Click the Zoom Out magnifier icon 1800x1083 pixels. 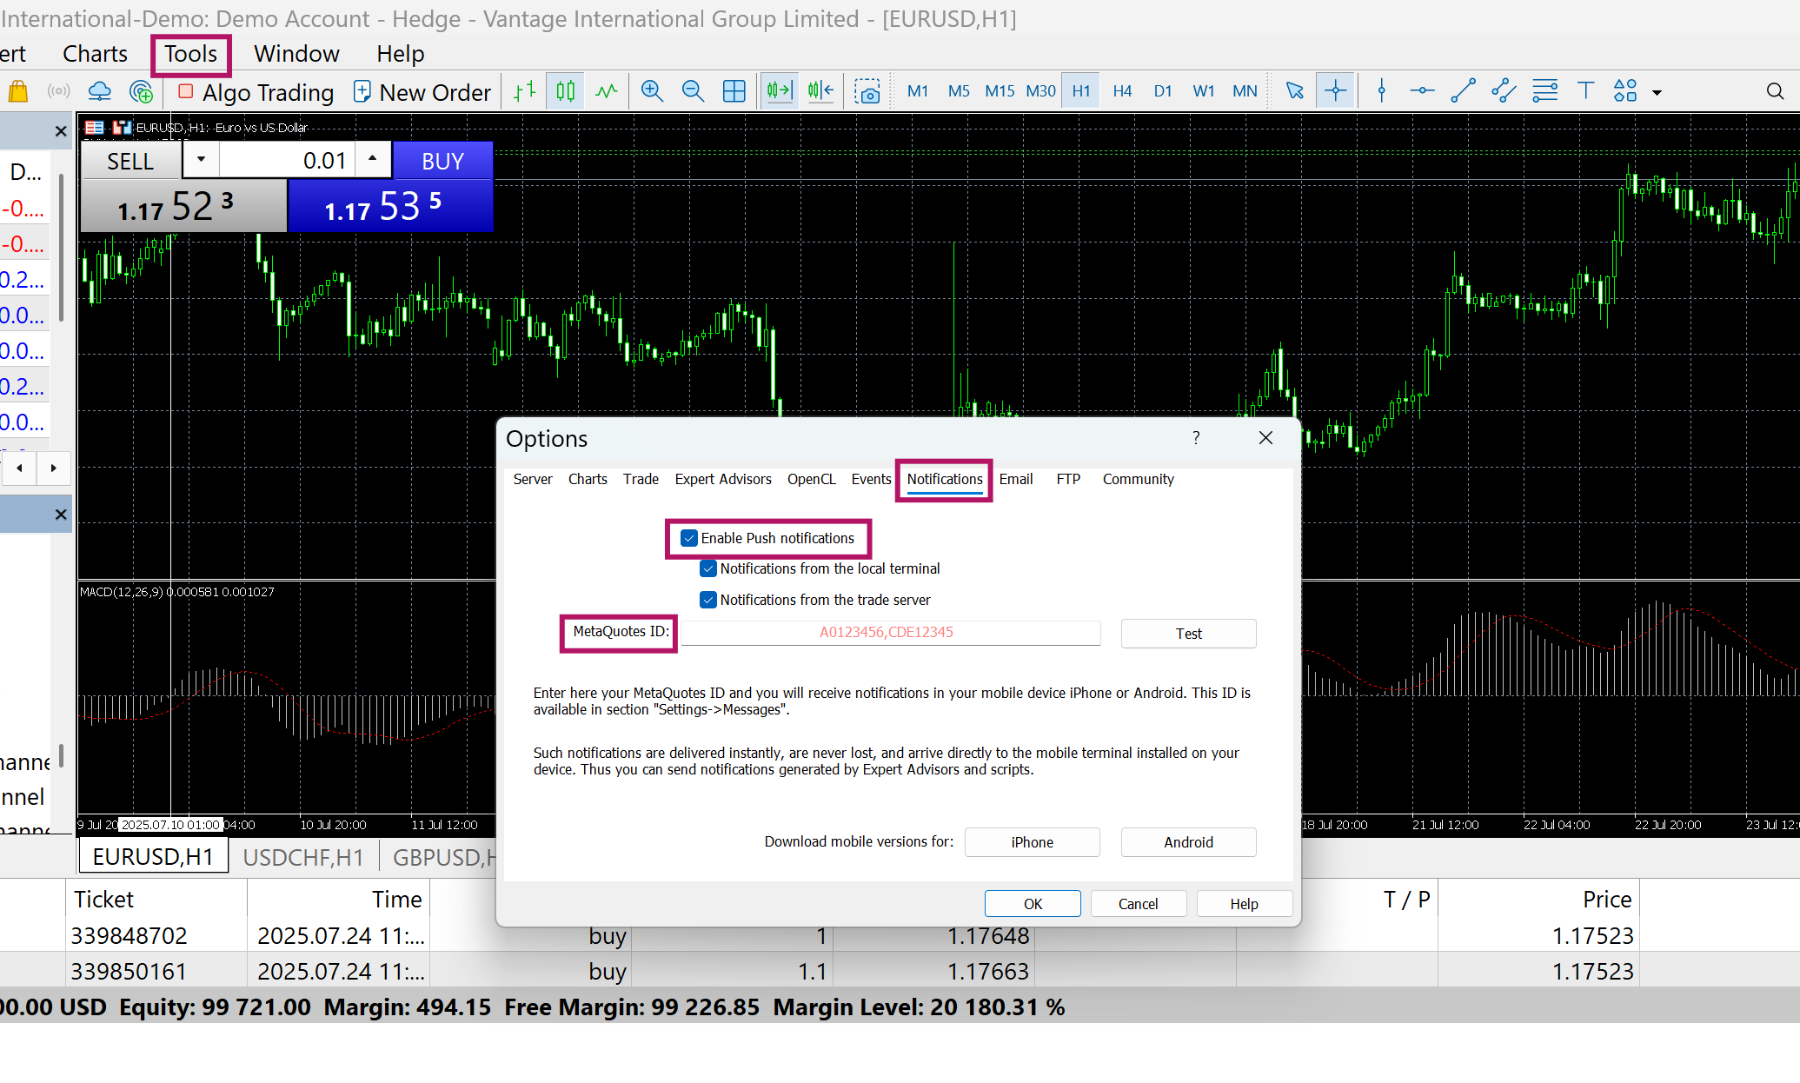click(x=693, y=91)
